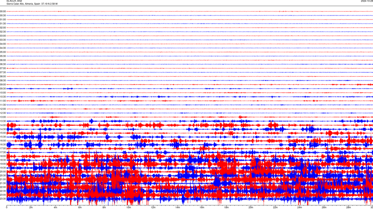Select the 8m tick label on minute axis
The height and width of the screenshot is (209, 373).
104,207
